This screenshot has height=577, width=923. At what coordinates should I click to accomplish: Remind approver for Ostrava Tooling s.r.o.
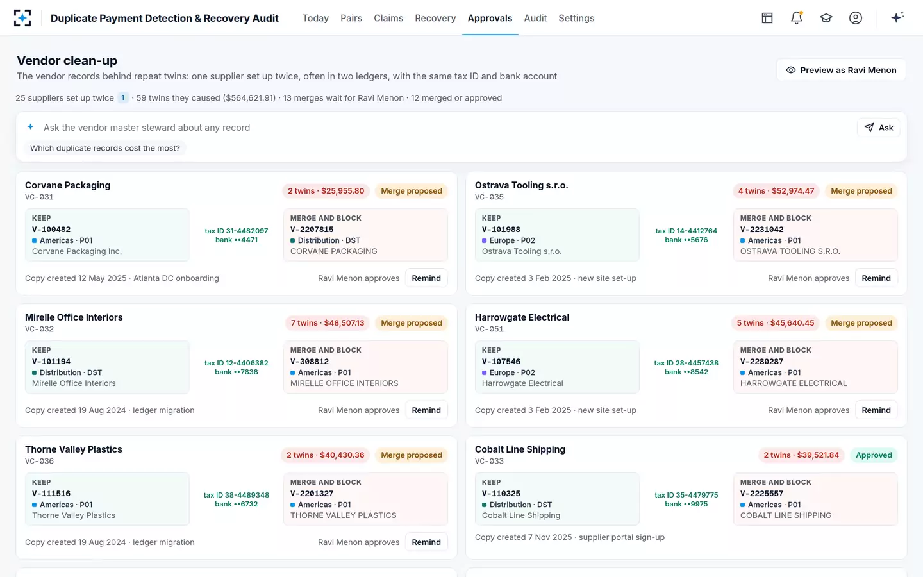[876, 278]
